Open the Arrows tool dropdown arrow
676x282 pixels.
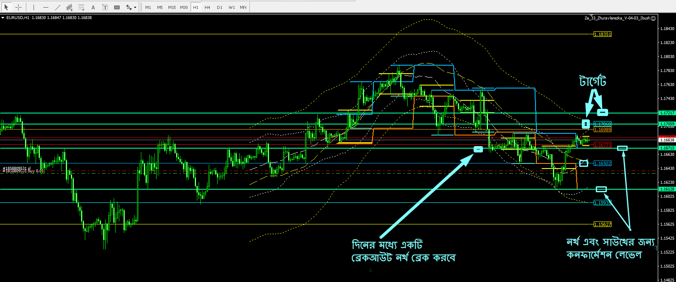point(135,7)
